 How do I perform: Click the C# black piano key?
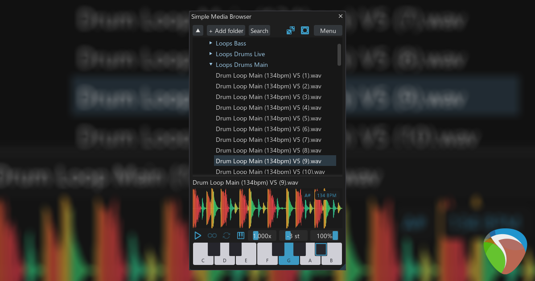click(x=214, y=249)
